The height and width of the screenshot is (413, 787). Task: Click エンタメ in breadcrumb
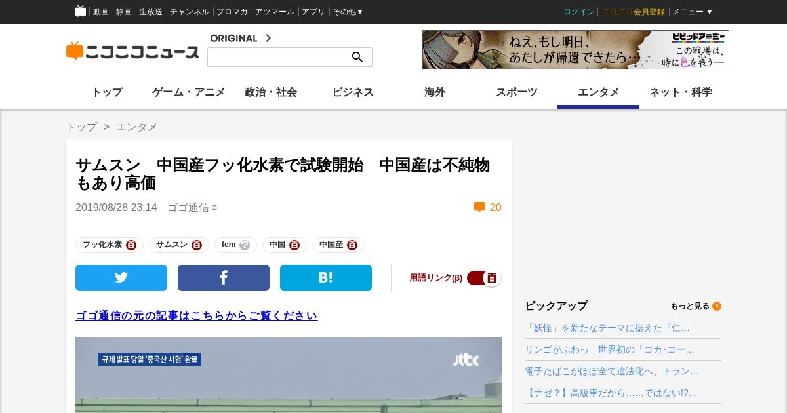[137, 127]
